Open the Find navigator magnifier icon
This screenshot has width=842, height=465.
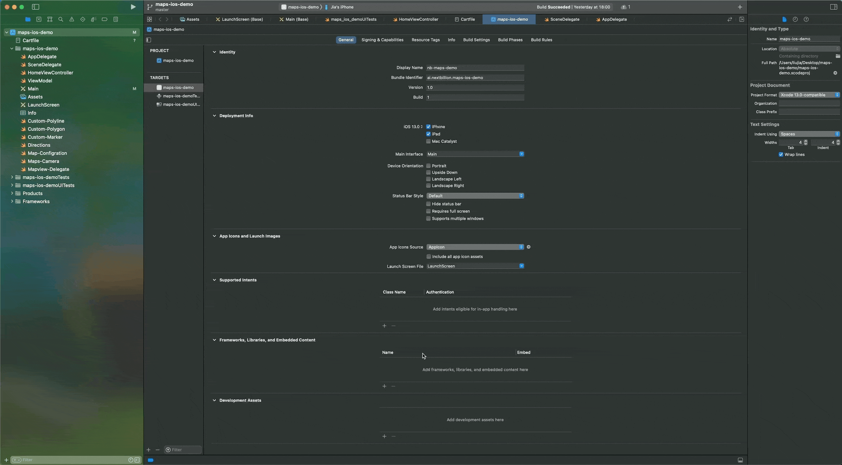tap(61, 19)
